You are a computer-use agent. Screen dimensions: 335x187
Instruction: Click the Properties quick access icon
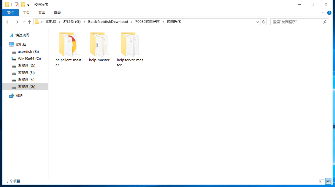(16, 5)
